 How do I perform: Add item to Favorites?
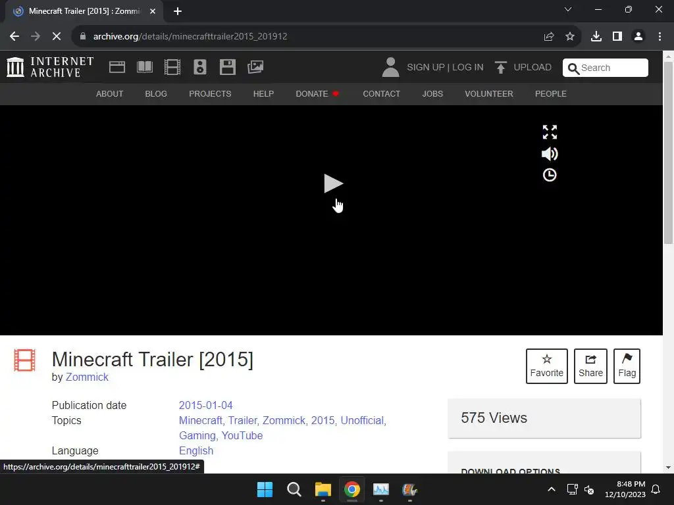pyautogui.click(x=547, y=366)
